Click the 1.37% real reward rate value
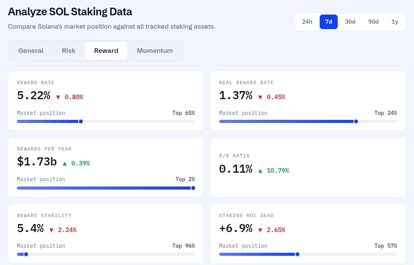 point(235,95)
